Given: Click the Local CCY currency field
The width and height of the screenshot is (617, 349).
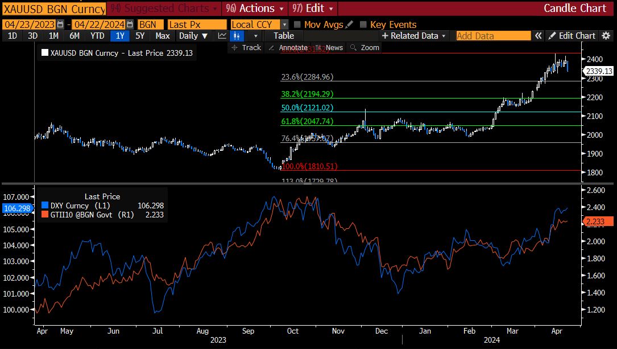Looking at the screenshot, I should (255, 24).
